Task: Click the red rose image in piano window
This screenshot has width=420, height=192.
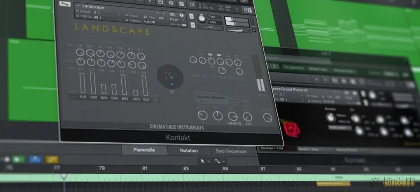Action: [x=291, y=129]
